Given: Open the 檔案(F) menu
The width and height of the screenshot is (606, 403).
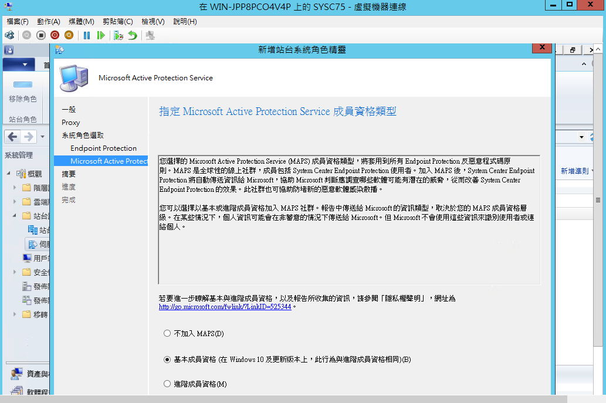Looking at the screenshot, I should 18,22.
